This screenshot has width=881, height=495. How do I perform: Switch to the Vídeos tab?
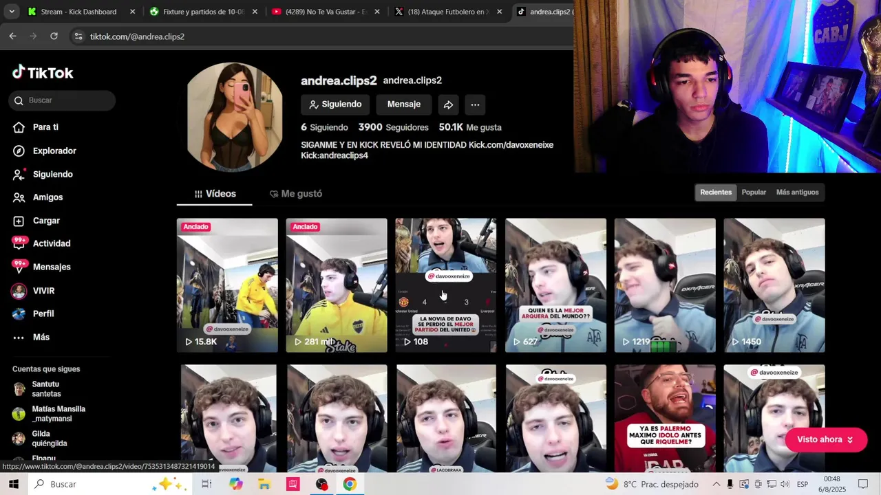pyautogui.click(x=215, y=194)
